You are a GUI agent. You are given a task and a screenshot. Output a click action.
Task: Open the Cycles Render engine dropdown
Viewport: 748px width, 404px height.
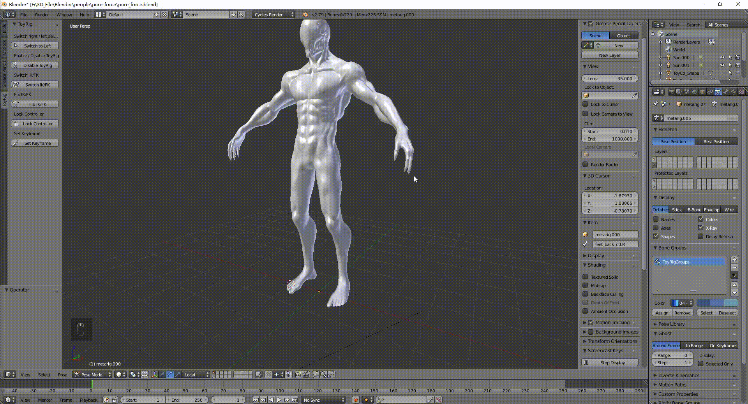[273, 14]
